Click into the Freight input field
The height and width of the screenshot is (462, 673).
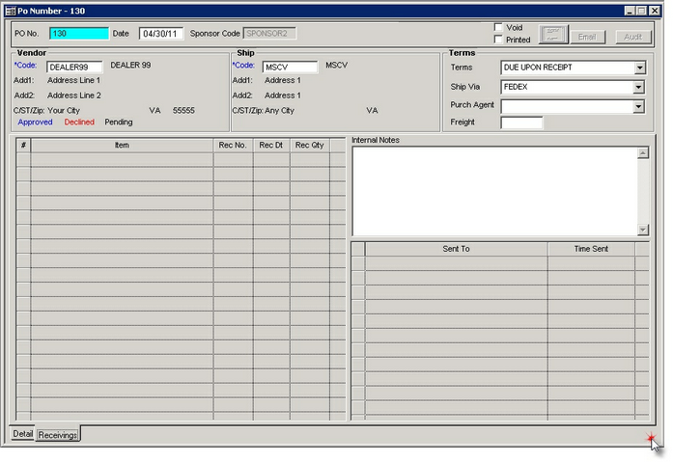point(521,122)
